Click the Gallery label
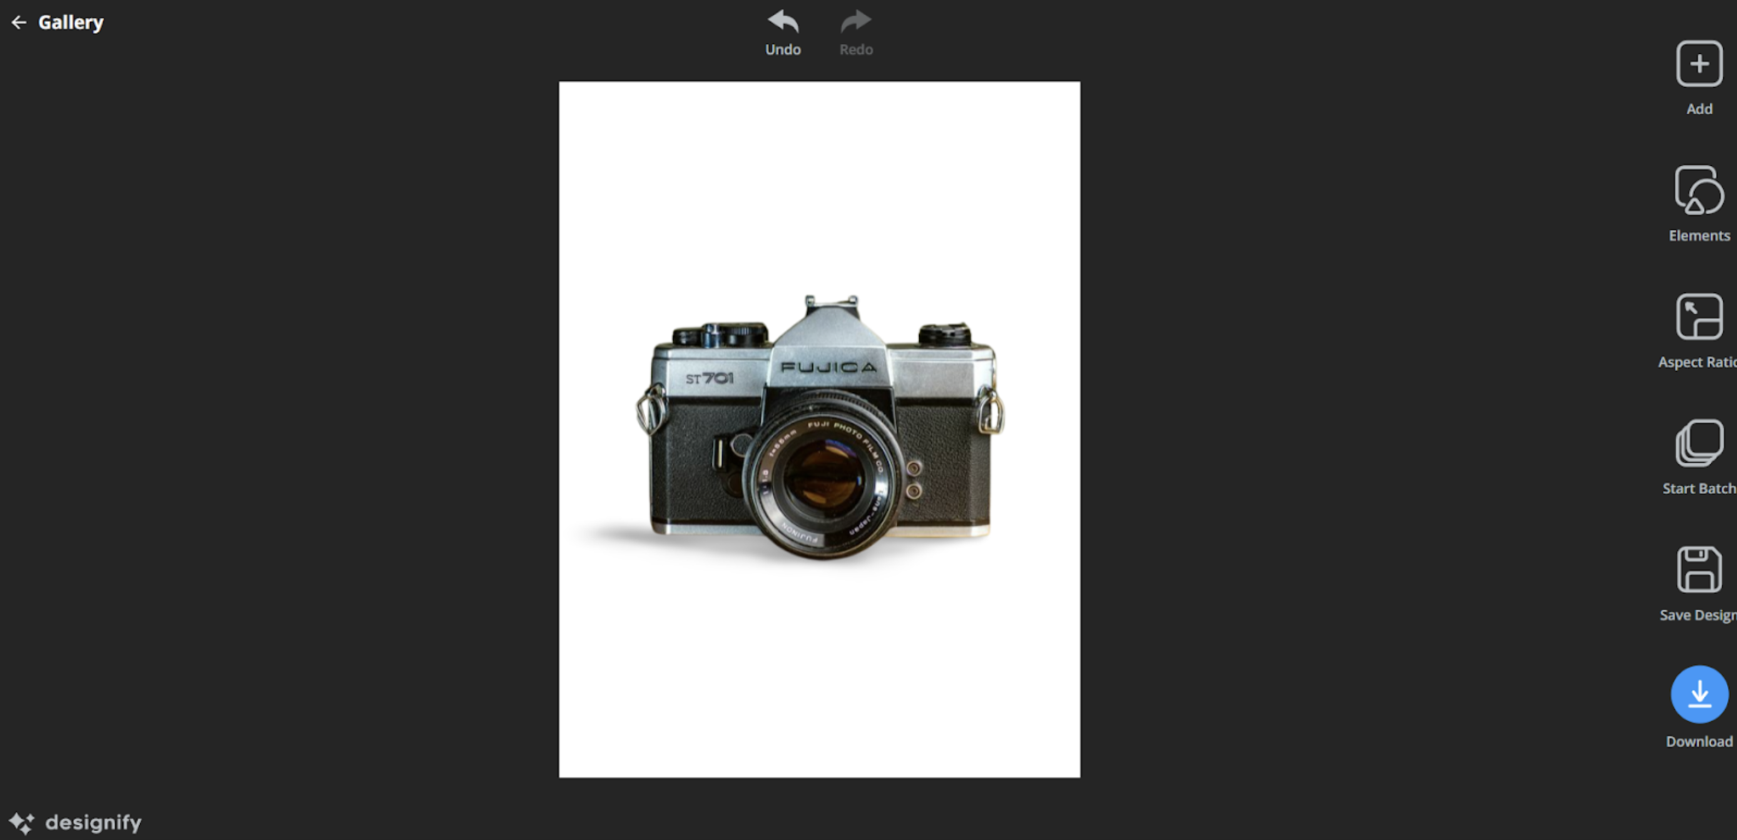The width and height of the screenshot is (1737, 840). [71, 23]
